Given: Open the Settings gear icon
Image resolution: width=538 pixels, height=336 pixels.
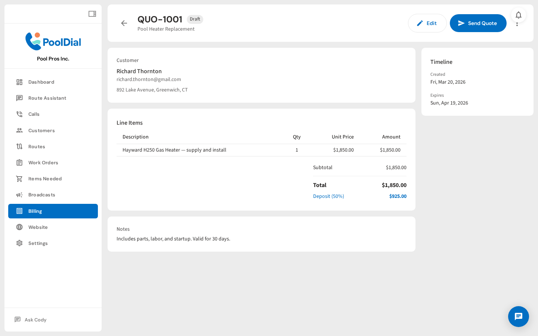Looking at the screenshot, I should pyautogui.click(x=19, y=243).
